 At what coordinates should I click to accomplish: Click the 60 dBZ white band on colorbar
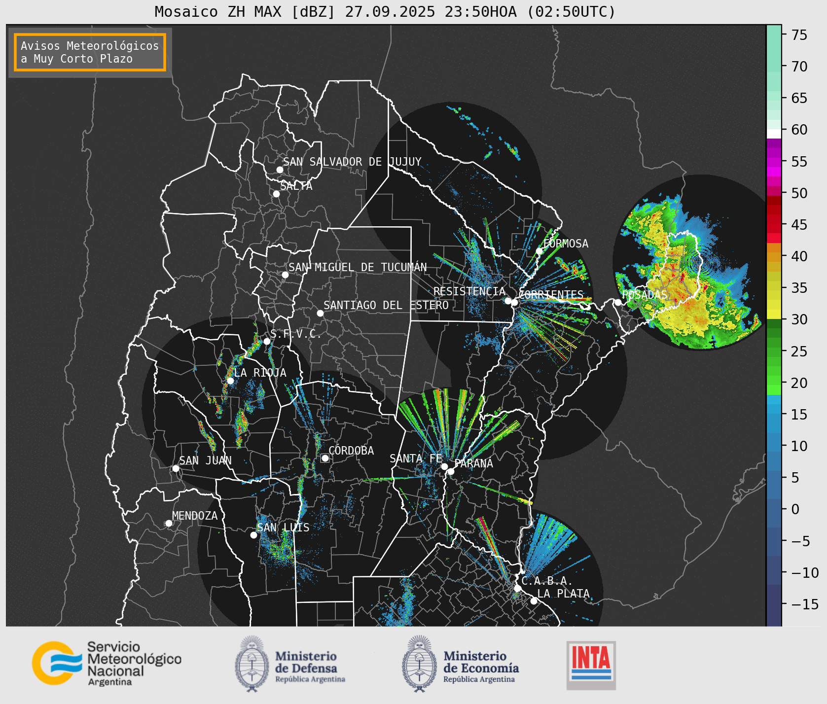pos(774,133)
